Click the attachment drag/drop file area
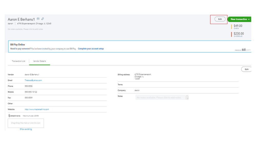This screenshot has width=256, height=144. click(26, 123)
